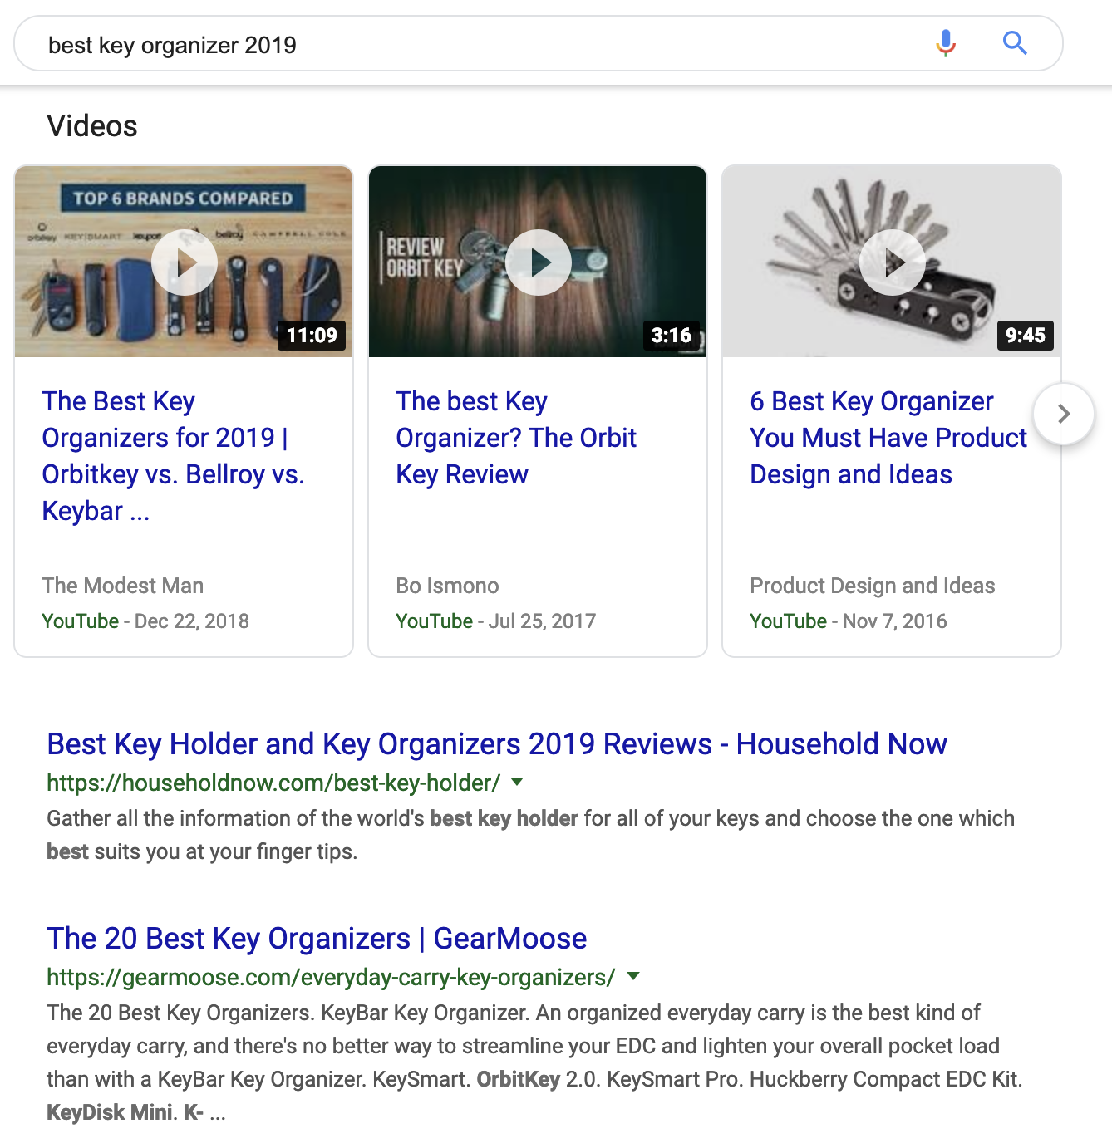Open 'The 20 Best Key Organizers | GearMoose' result
The height and width of the screenshot is (1148, 1112).
pyautogui.click(x=317, y=939)
